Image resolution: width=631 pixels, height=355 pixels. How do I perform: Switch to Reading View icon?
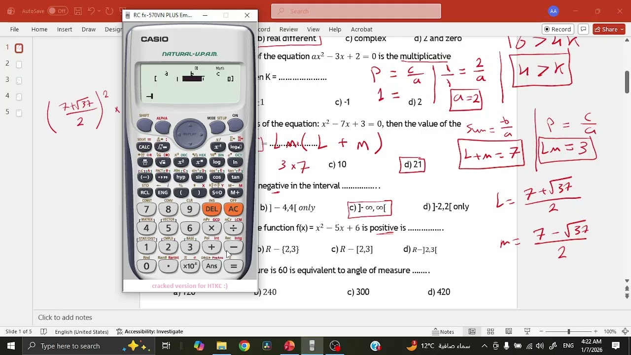click(509, 331)
